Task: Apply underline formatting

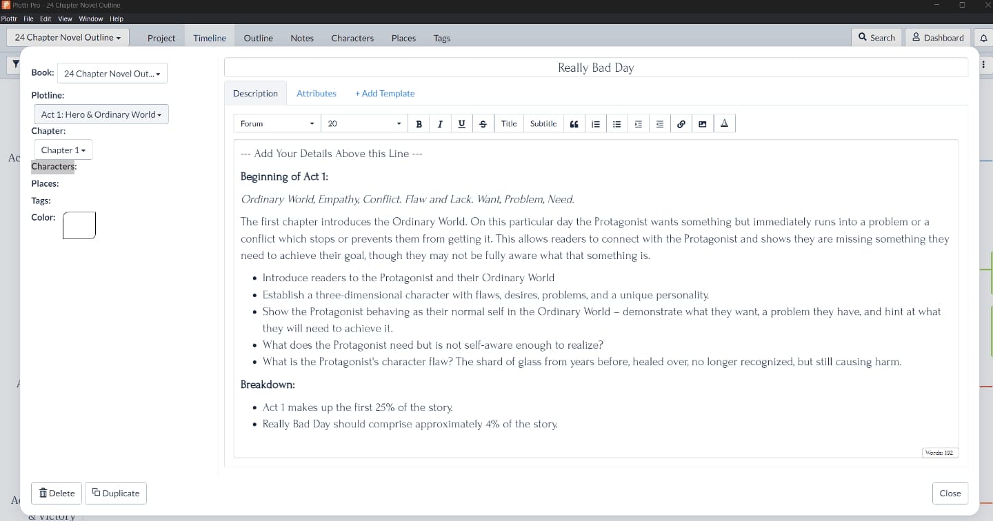Action: [461, 123]
